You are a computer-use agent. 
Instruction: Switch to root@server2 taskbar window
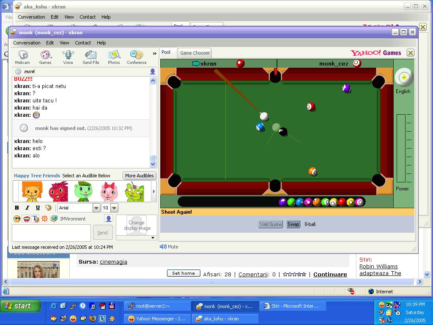pos(158,306)
